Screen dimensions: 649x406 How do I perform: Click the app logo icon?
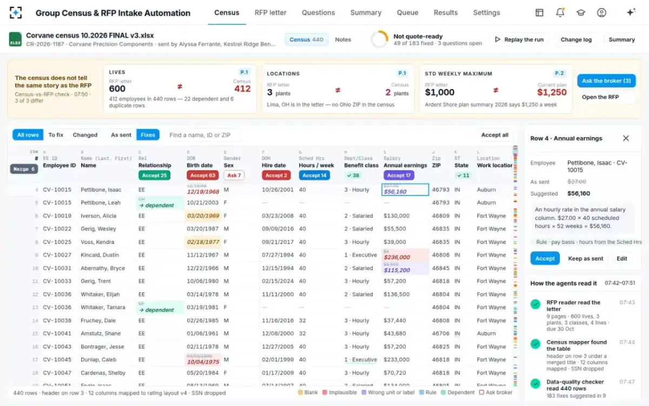coord(16,12)
